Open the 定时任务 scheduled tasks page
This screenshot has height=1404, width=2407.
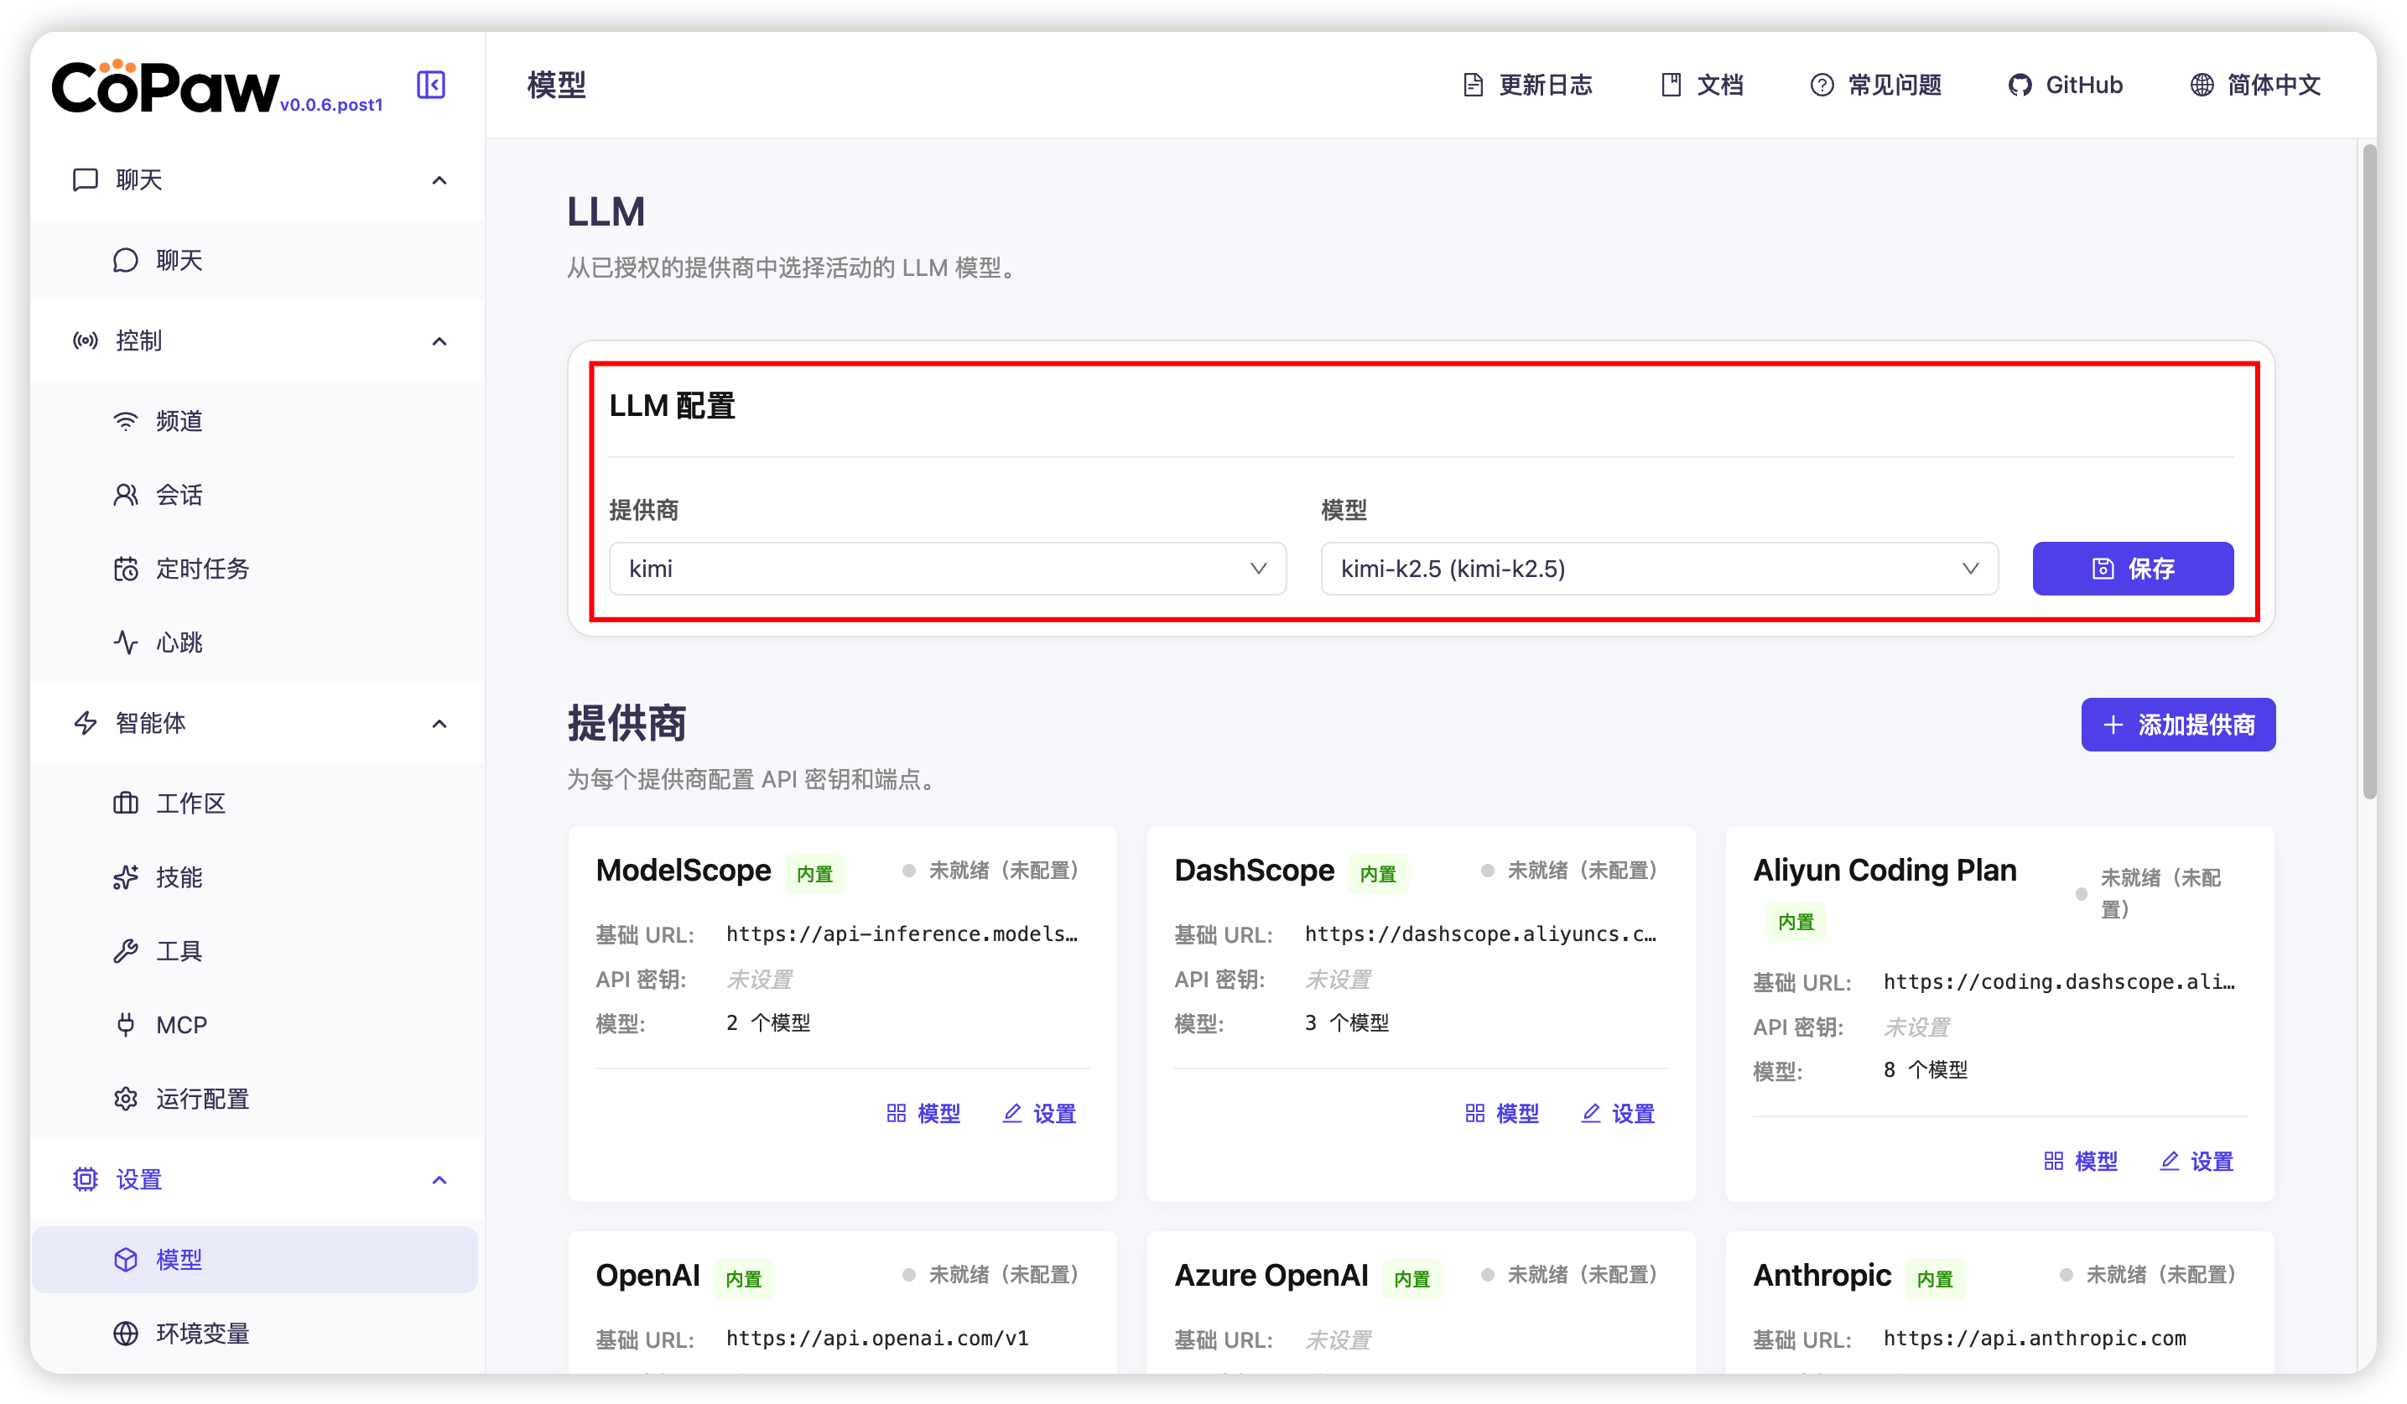[201, 569]
